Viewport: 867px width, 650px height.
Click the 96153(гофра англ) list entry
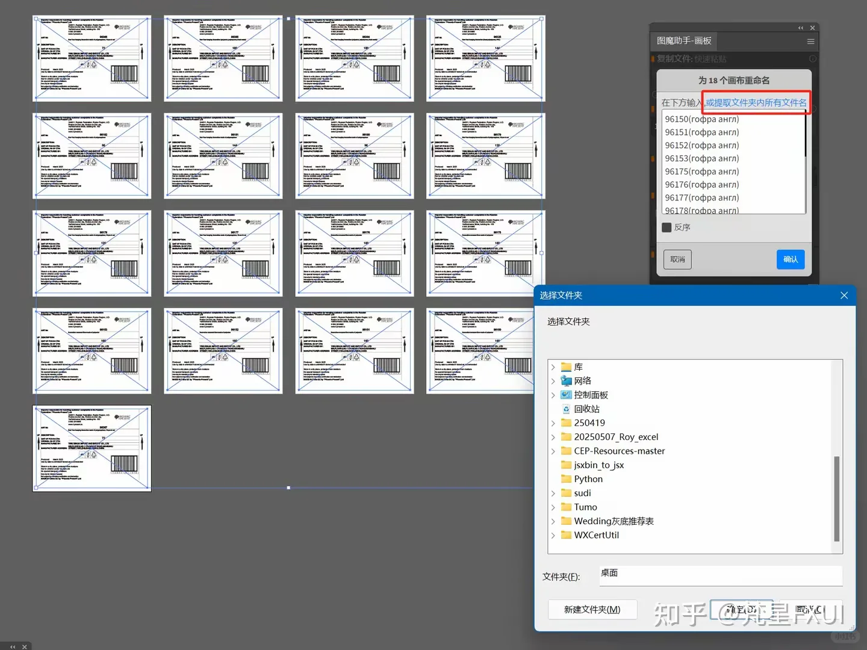coord(702,159)
